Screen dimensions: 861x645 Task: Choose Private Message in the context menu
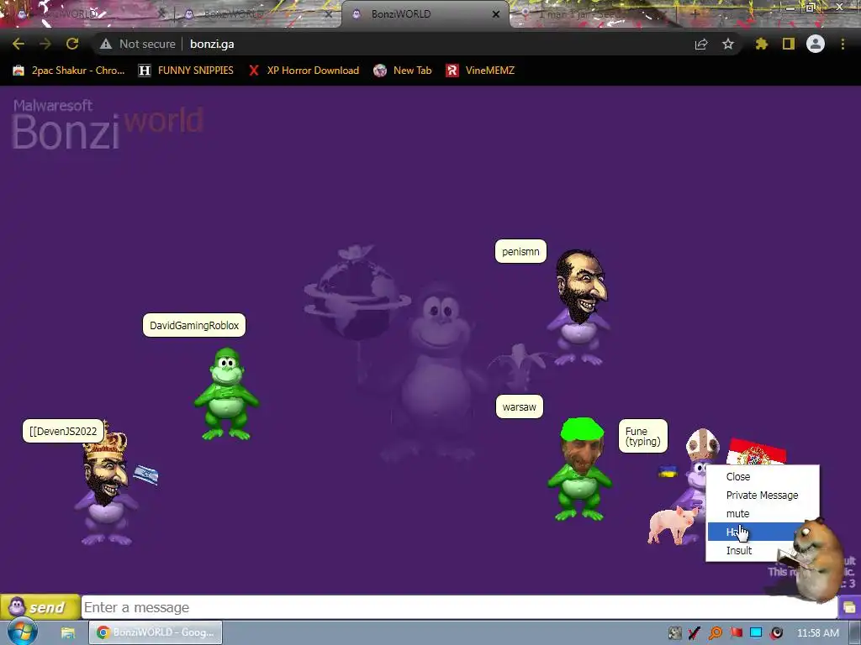tap(762, 496)
